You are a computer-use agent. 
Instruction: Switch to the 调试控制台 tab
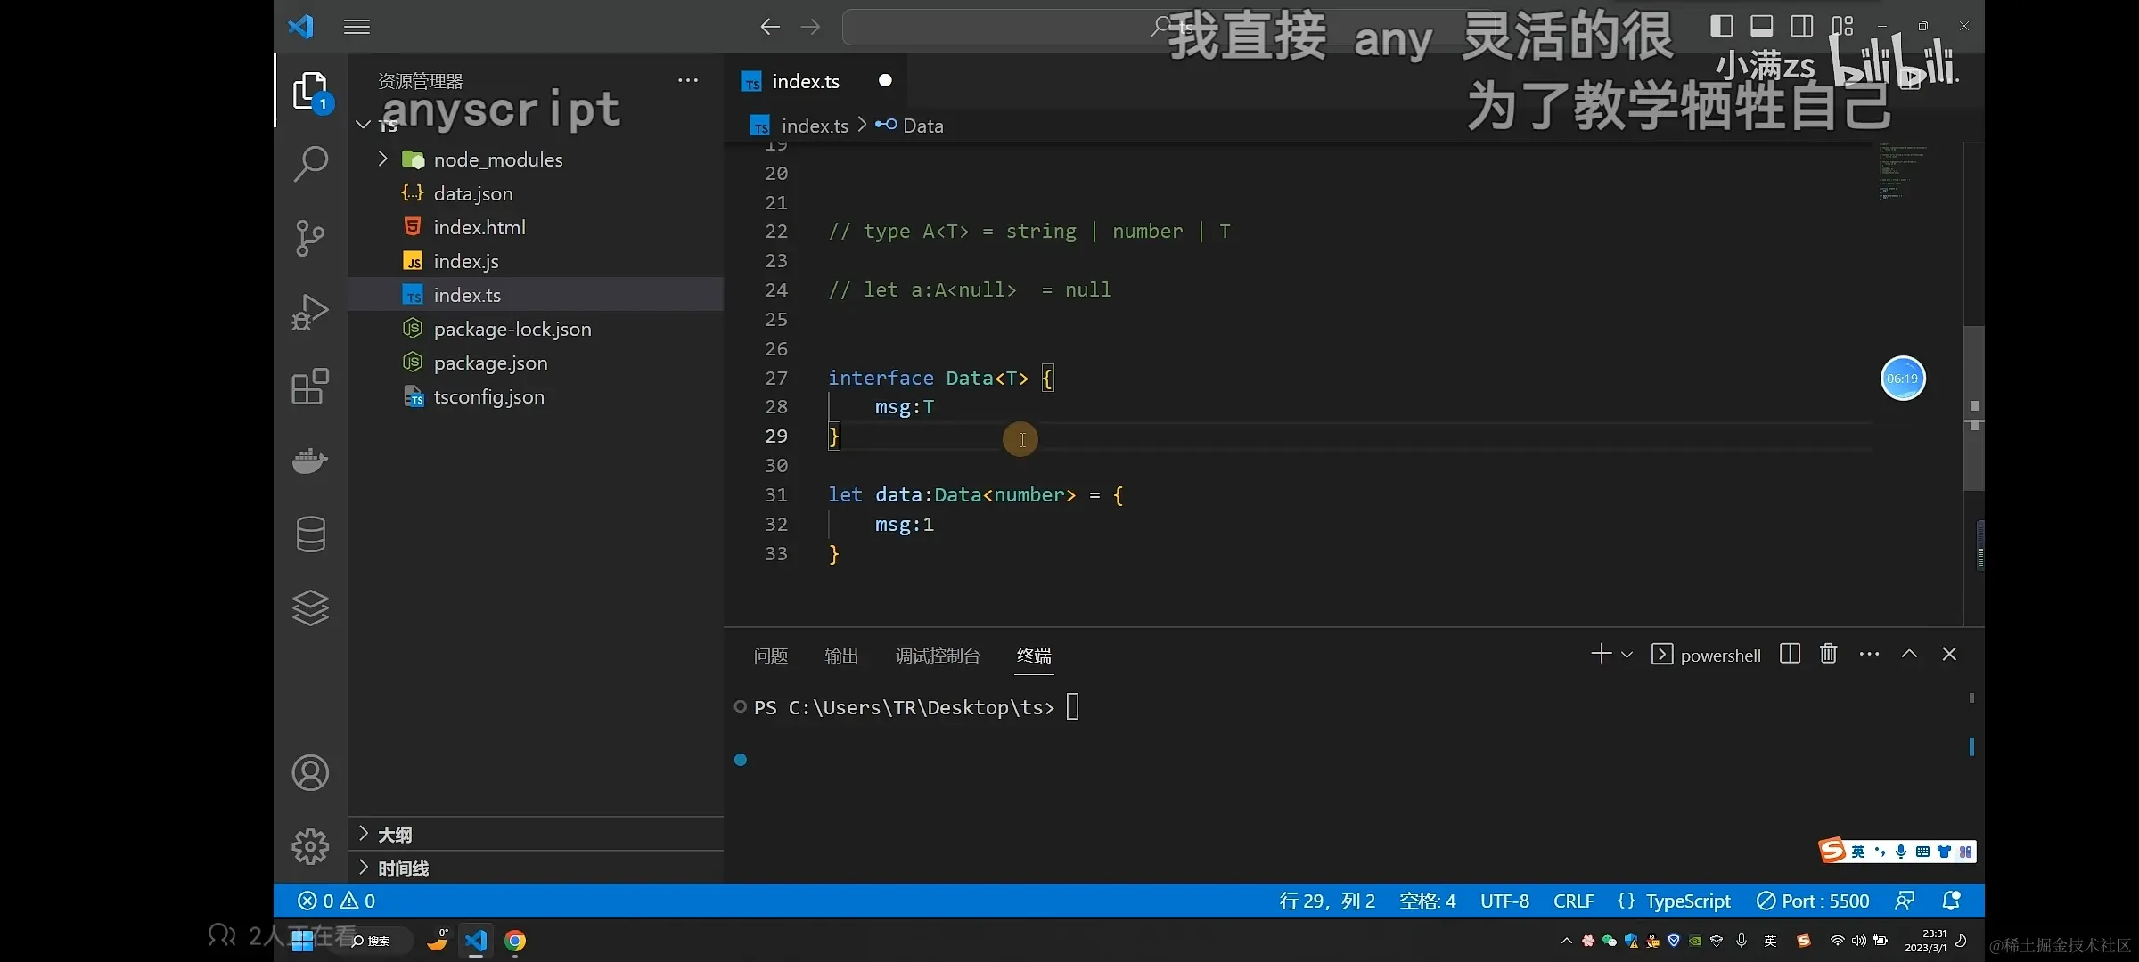tap(938, 656)
